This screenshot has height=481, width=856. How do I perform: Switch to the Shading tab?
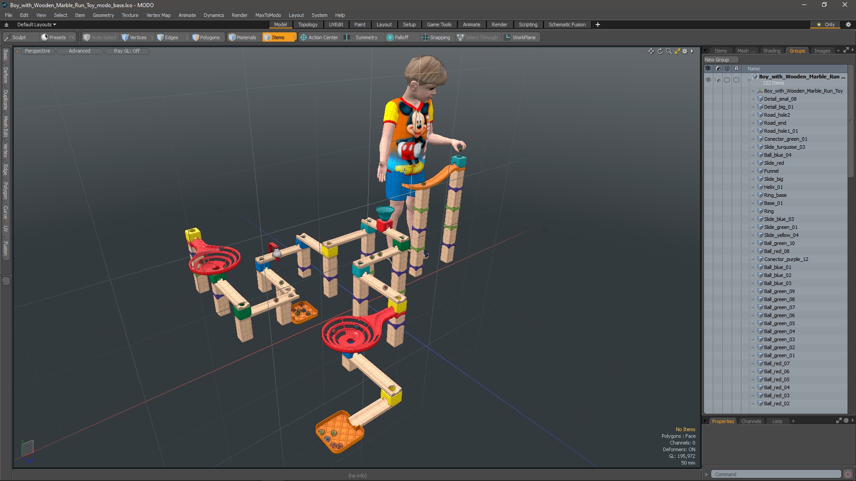[x=771, y=51]
